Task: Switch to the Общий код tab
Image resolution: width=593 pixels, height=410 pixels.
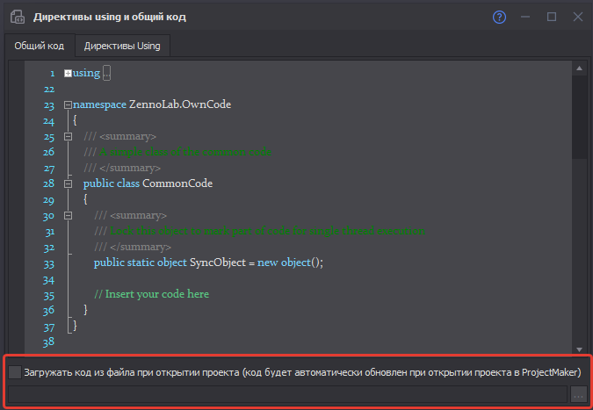Action: [x=39, y=46]
